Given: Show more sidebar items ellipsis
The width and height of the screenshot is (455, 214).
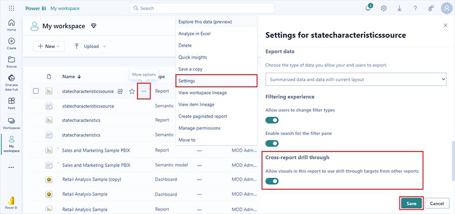Looking at the screenshot, I should (x=11, y=168).
